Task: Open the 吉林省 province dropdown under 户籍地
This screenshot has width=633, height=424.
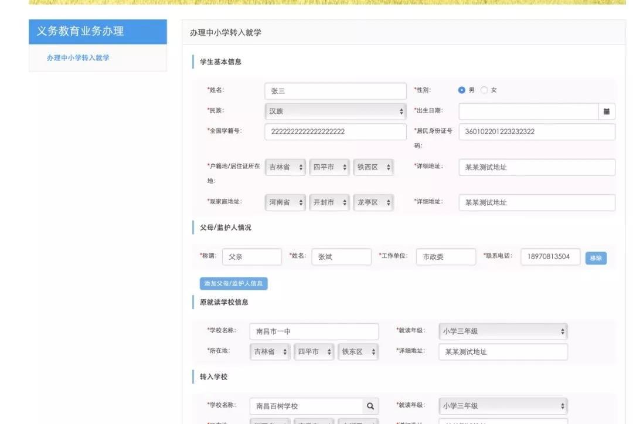Action: click(x=285, y=167)
